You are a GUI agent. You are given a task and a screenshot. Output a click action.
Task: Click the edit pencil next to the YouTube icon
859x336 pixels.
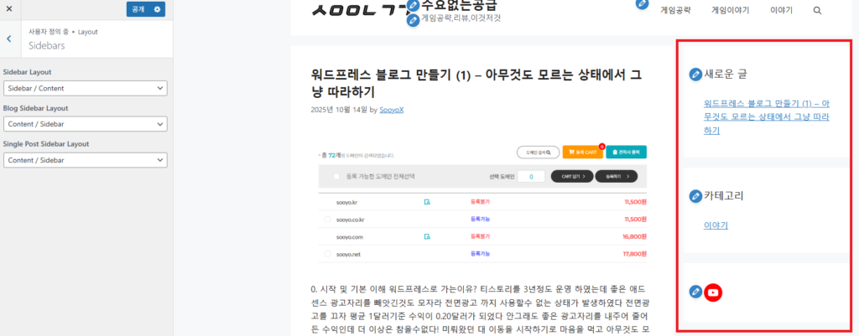point(695,292)
